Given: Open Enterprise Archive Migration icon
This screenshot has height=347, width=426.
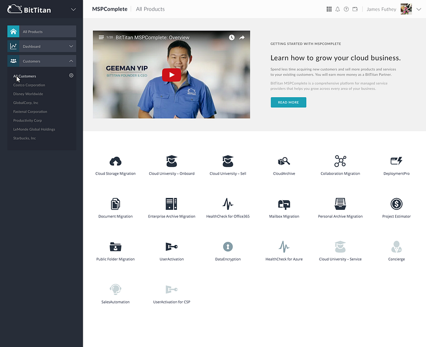Looking at the screenshot, I should 171,204.
